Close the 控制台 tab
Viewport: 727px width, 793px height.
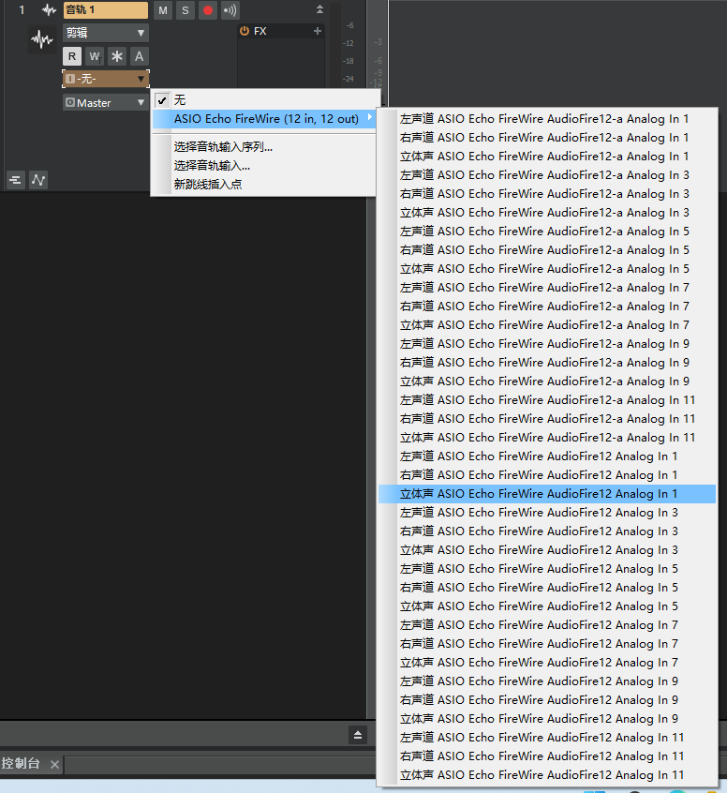pos(54,764)
